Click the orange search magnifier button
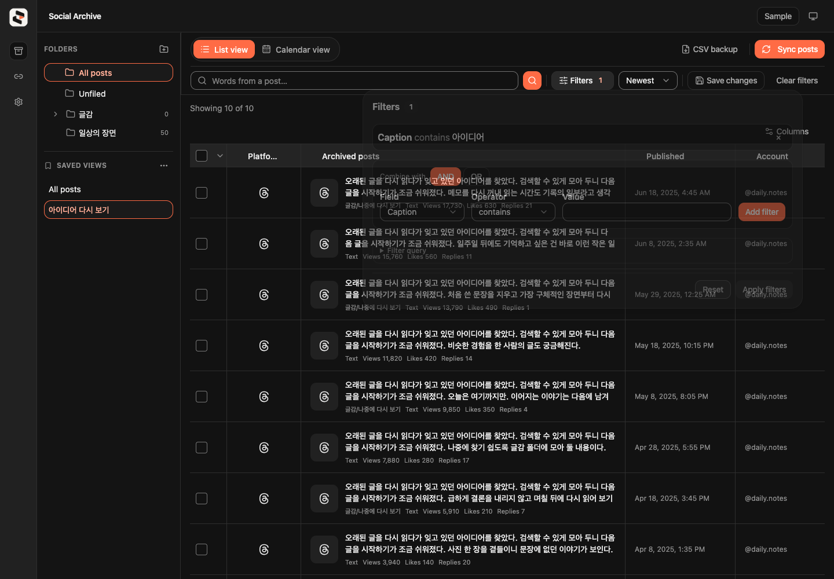This screenshot has height=579, width=834. point(532,80)
